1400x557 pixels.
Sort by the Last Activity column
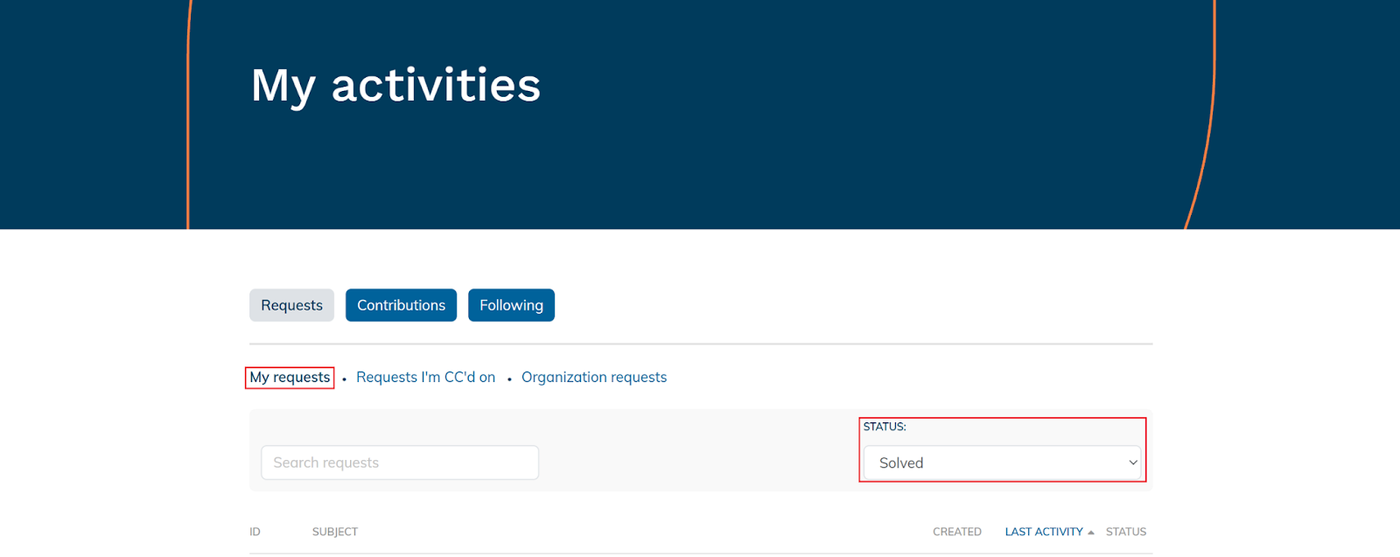1043,532
